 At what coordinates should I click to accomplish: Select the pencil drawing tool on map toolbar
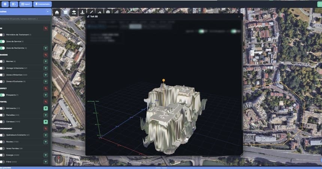(91, 12)
